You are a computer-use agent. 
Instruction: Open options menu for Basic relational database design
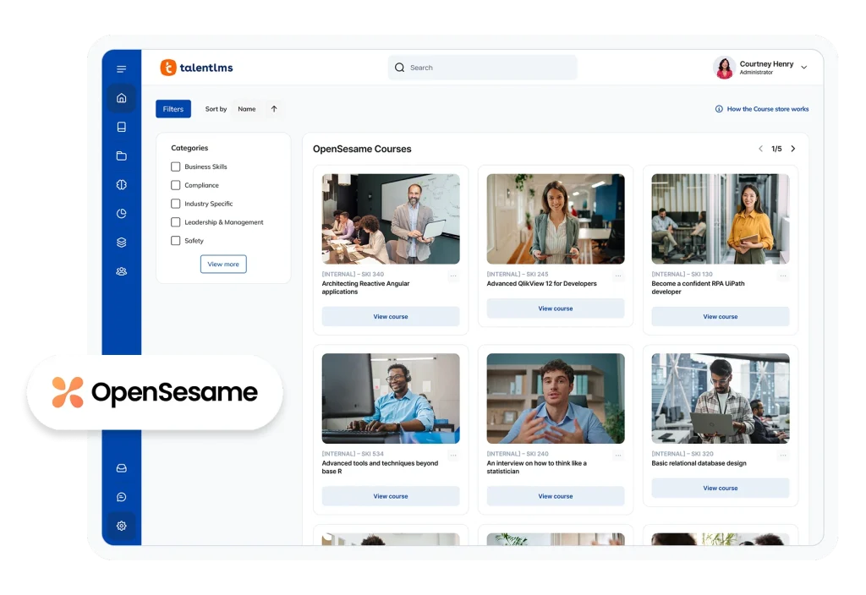pyautogui.click(x=783, y=456)
